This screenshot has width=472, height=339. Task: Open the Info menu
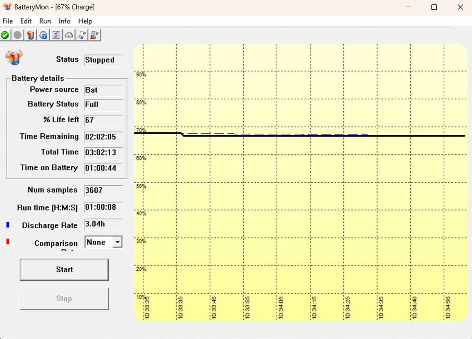pyautogui.click(x=65, y=21)
